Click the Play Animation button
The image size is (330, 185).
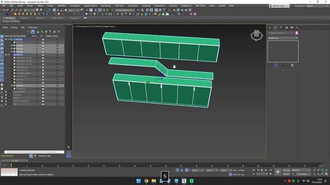pyautogui.click(x=262, y=170)
